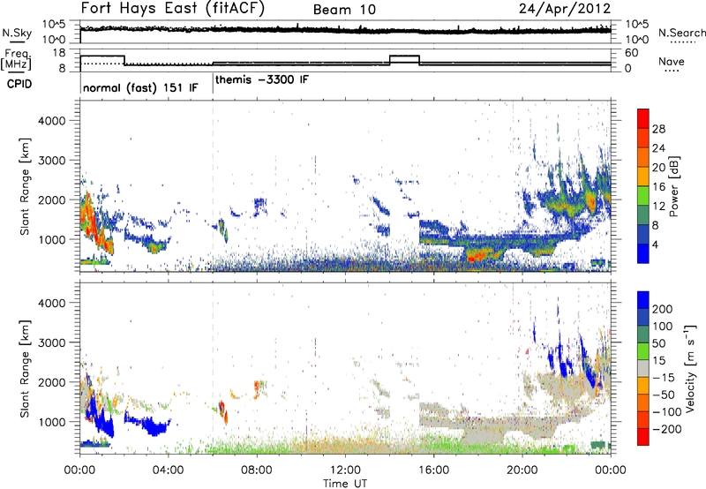
Task: Click velocity scale value '200'
Action: (662, 309)
